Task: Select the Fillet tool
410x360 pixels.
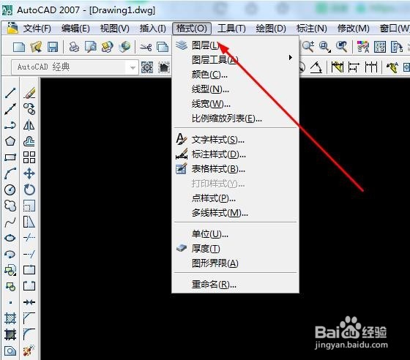Action: 29,334
